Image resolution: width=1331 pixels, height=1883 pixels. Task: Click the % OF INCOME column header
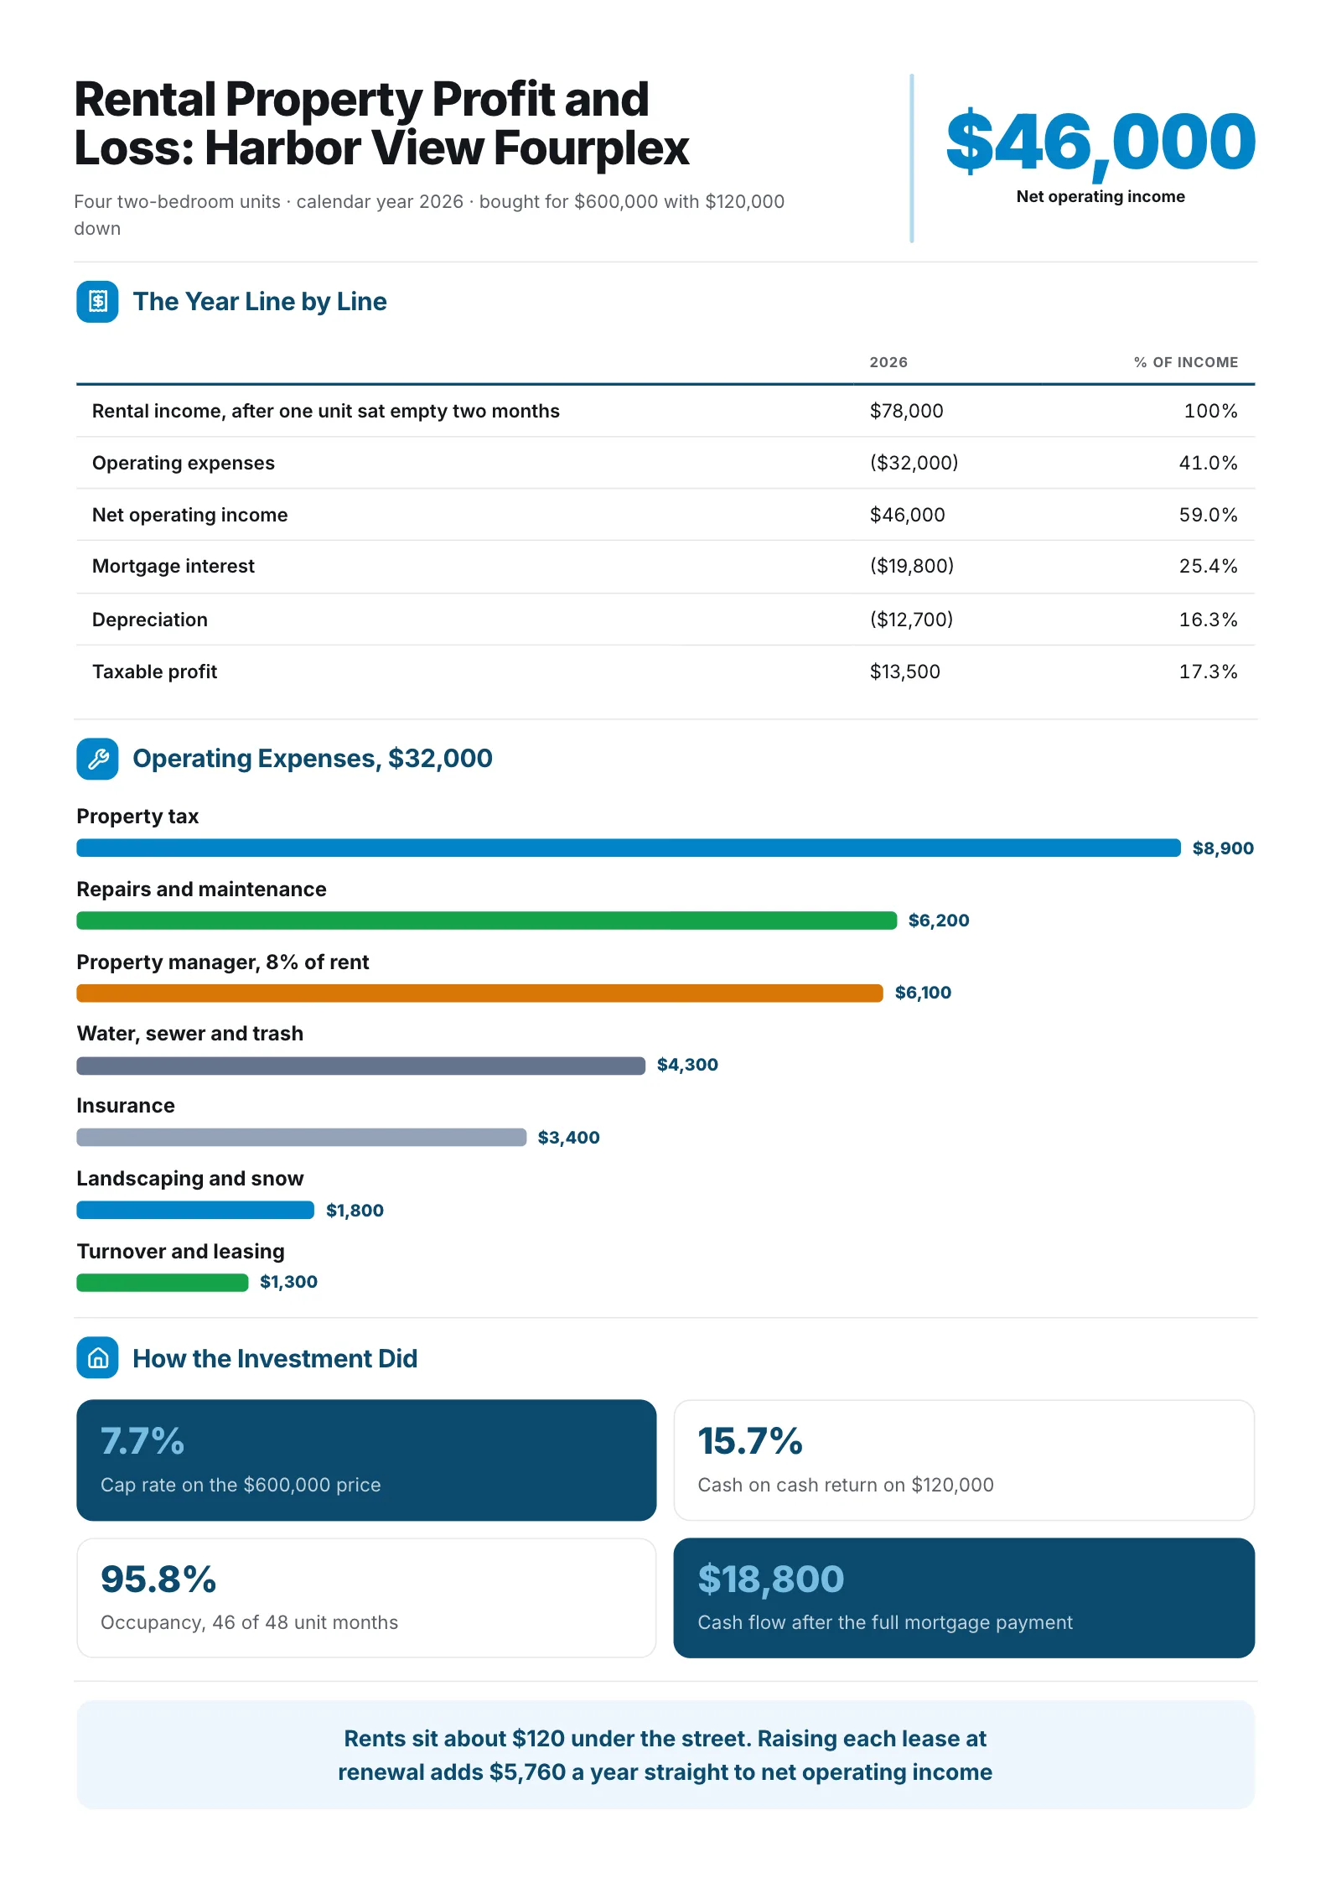click(x=1186, y=362)
